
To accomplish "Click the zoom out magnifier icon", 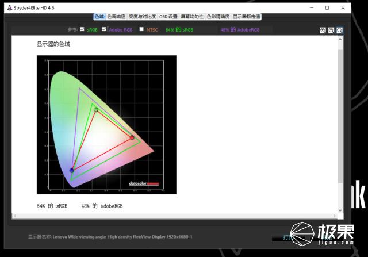I will [331, 30].
